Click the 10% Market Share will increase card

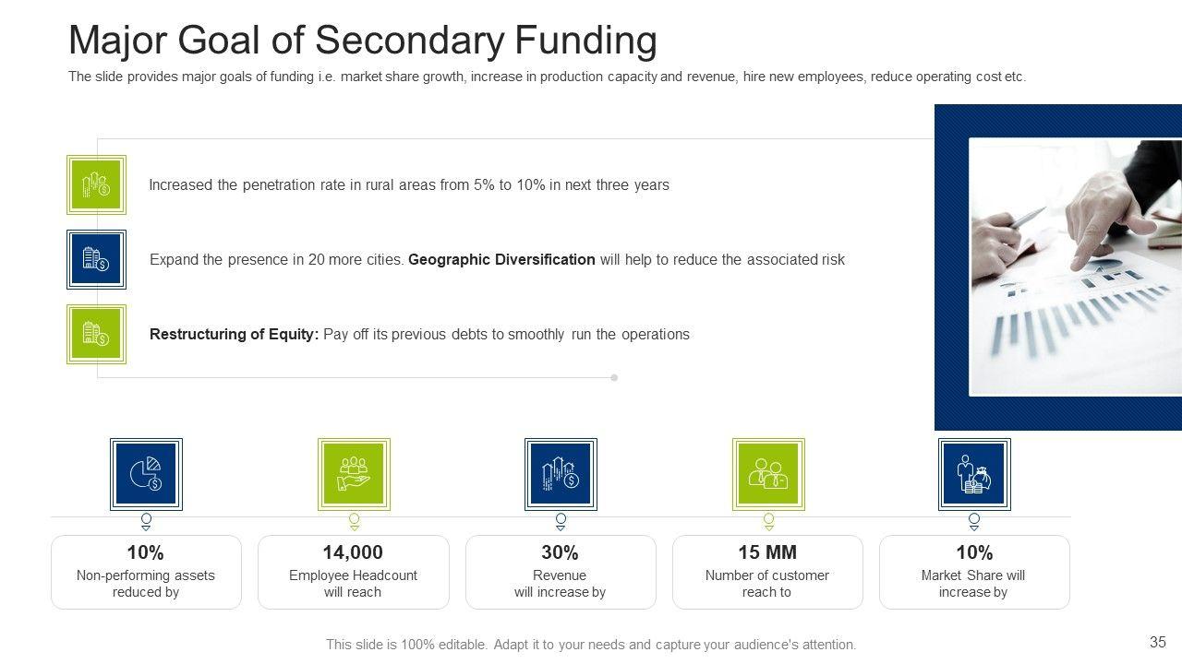974,572
